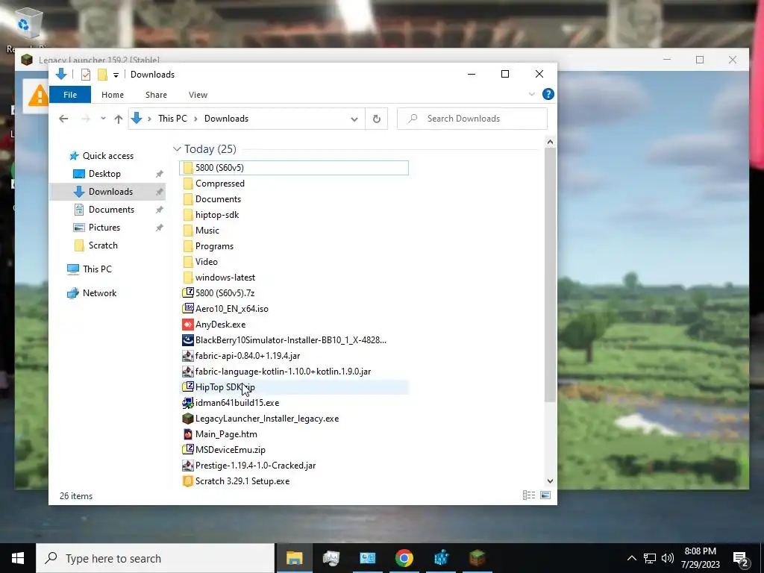Click the New folder quick access icon
This screenshot has height=573, width=764.
coord(102,75)
